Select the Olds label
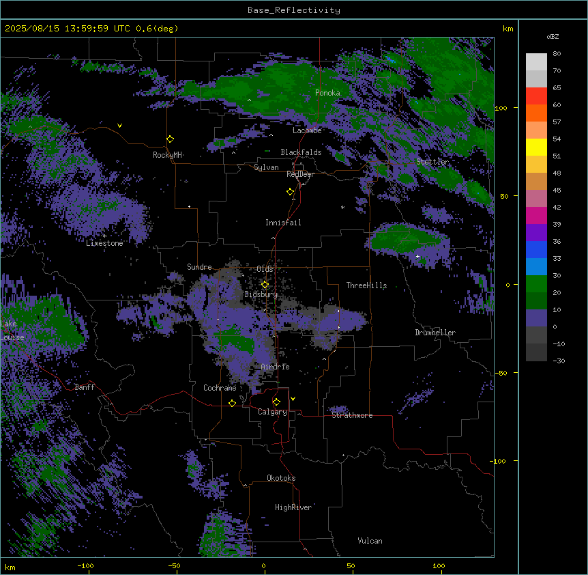 coord(265,269)
